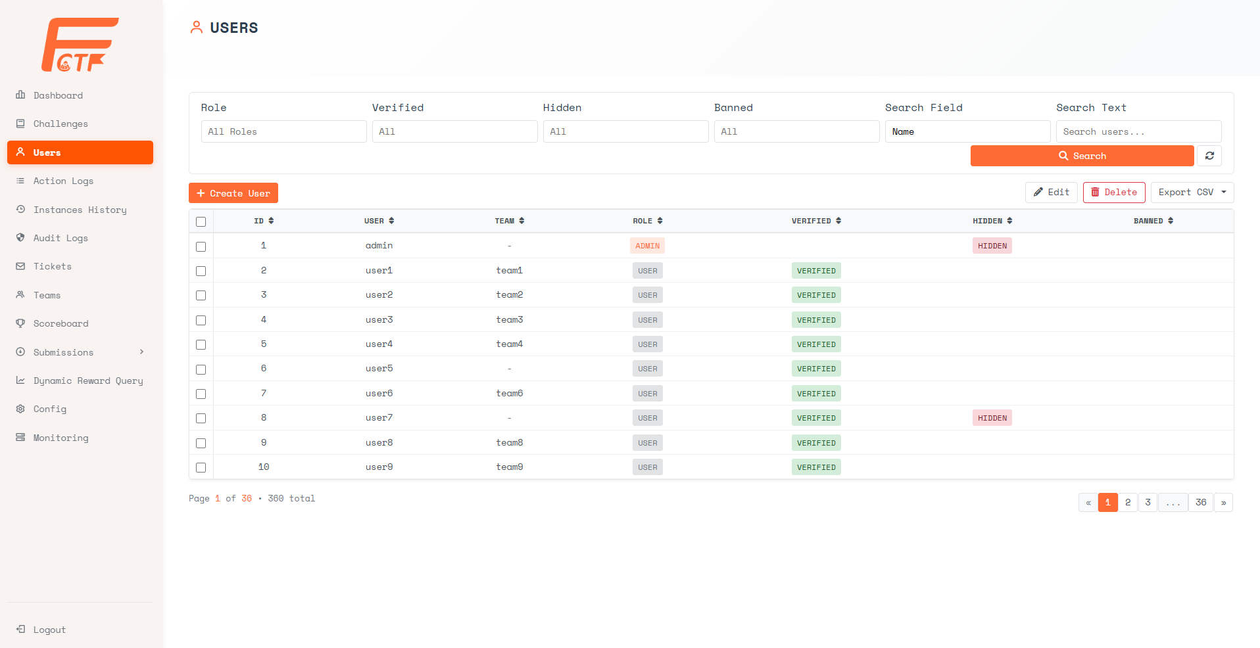Click the FCTF logo

coord(80,45)
